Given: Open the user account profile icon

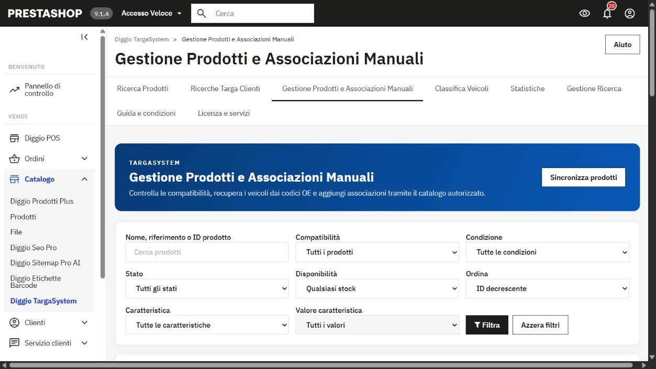Looking at the screenshot, I should [x=630, y=14].
